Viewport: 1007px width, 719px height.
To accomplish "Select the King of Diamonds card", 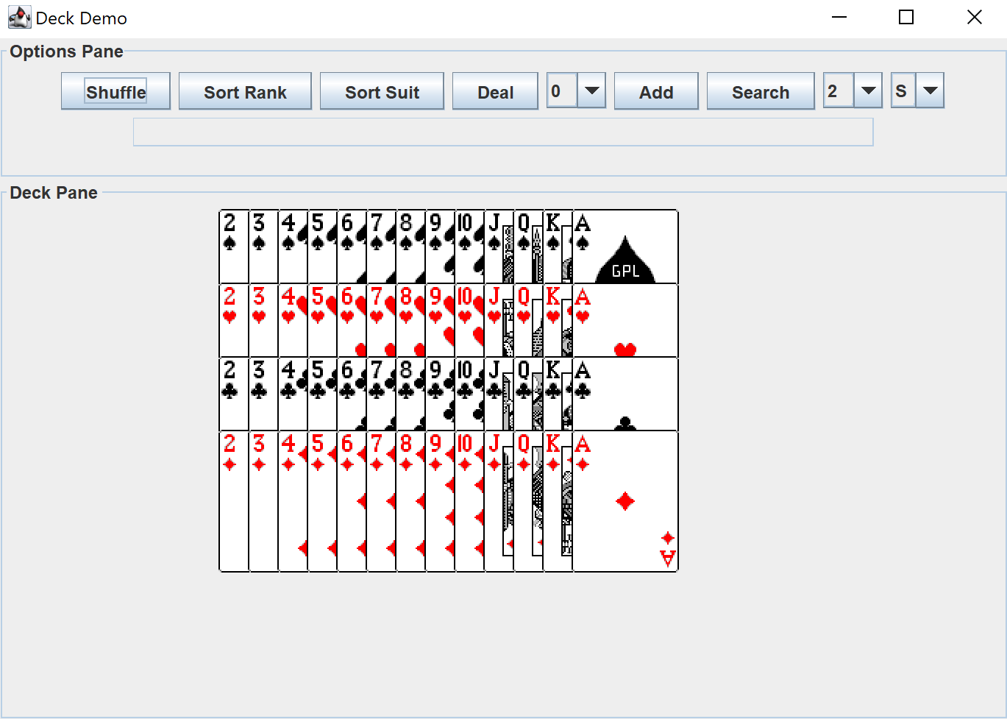I will (558, 501).
